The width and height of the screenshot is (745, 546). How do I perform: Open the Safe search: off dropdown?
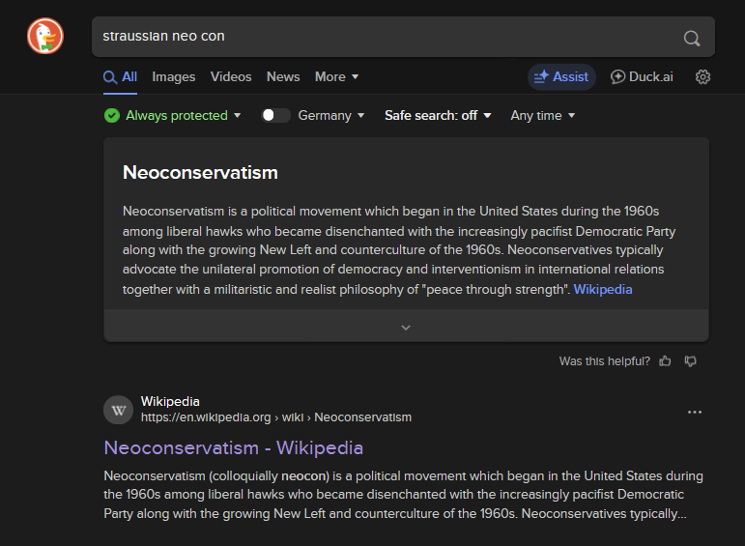pyautogui.click(x=438, y=115)
